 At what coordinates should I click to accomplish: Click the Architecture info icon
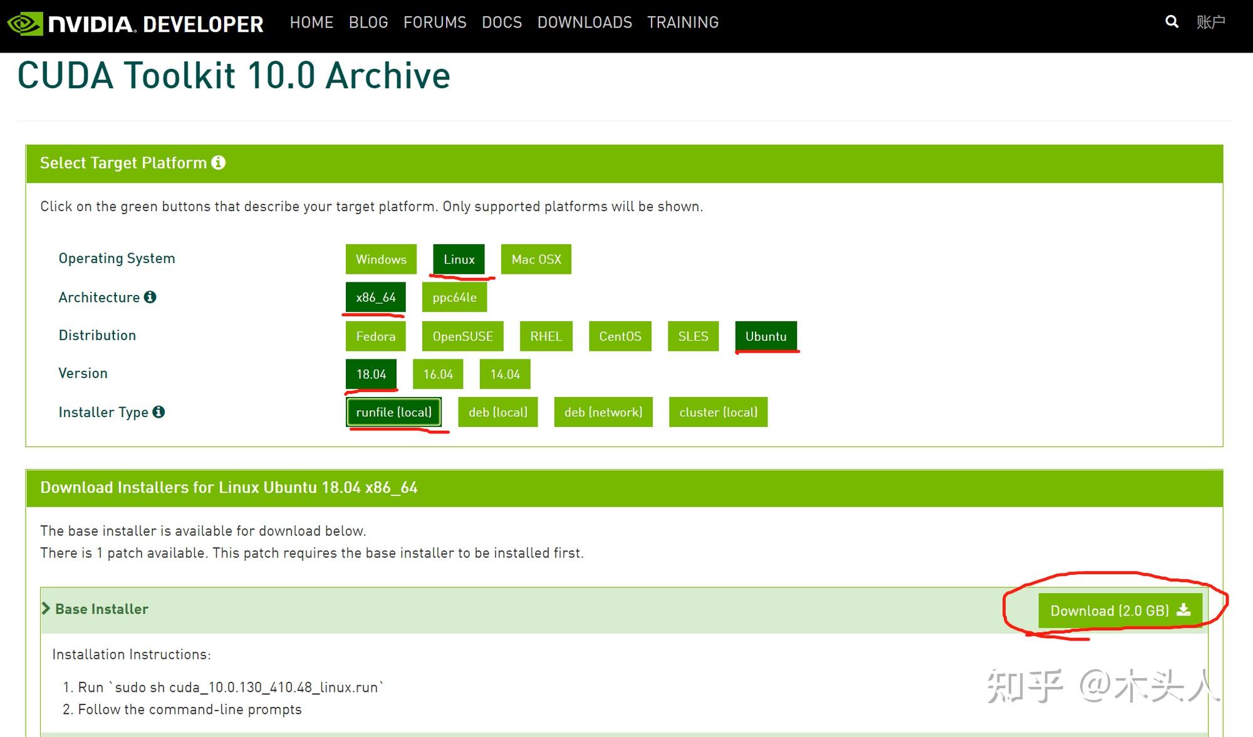150,297
